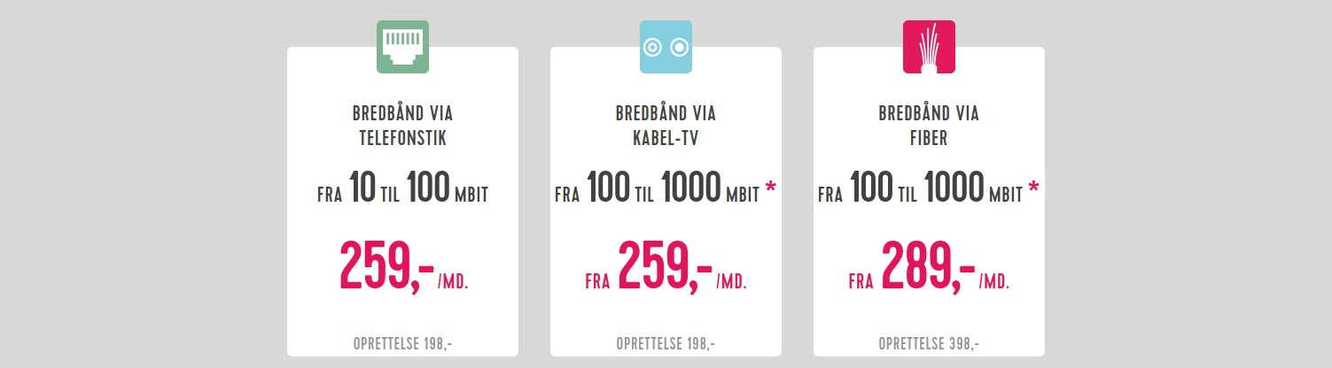Open the telefonstik broadband card

click(402, 202)
